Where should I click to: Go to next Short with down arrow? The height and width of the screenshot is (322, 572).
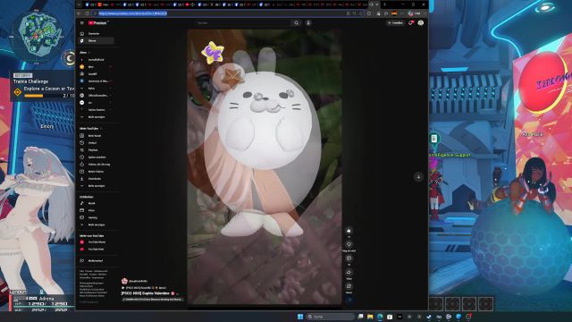click(x=418, y=177)
